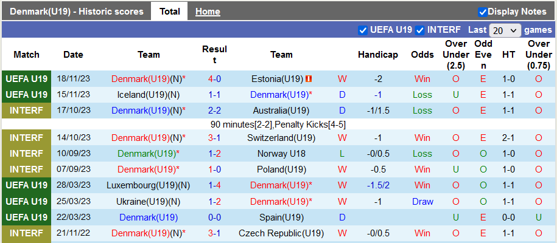This screenshot has height=243, width=557.
Task: Click the UEFA U19 label on the 18/11/23 row
Action: pos(26,79)
